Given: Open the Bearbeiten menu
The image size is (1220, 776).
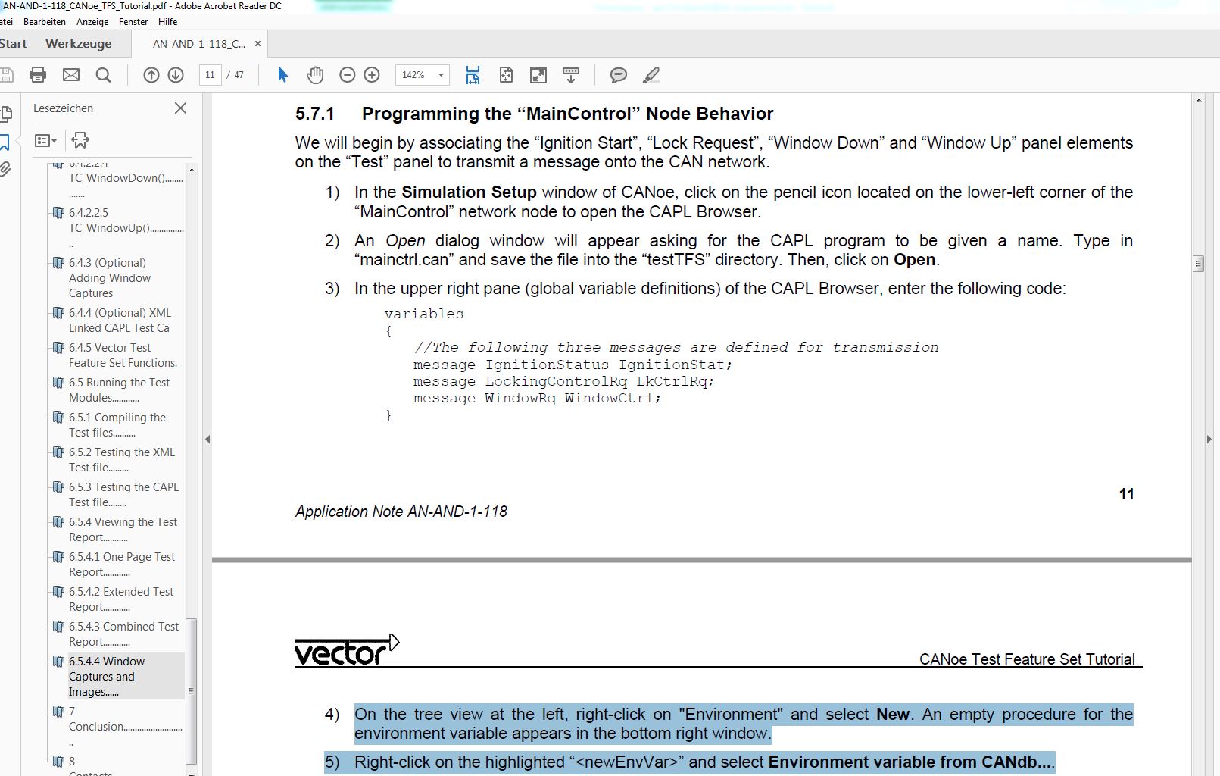Looking at the screenshot, I should (45, 22).
